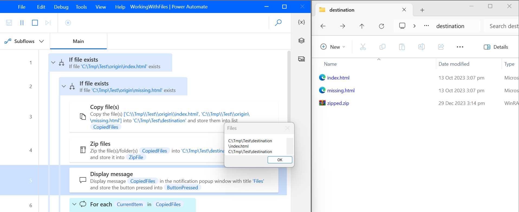Close the Files message popup
Viewport: 519px width, 212px height.
tap(287, 128)
